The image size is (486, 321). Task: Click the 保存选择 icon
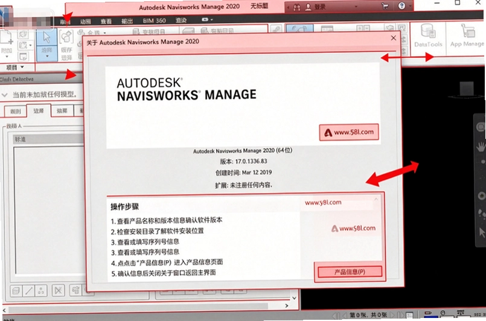pyautogui.click(x=66, y=37)
